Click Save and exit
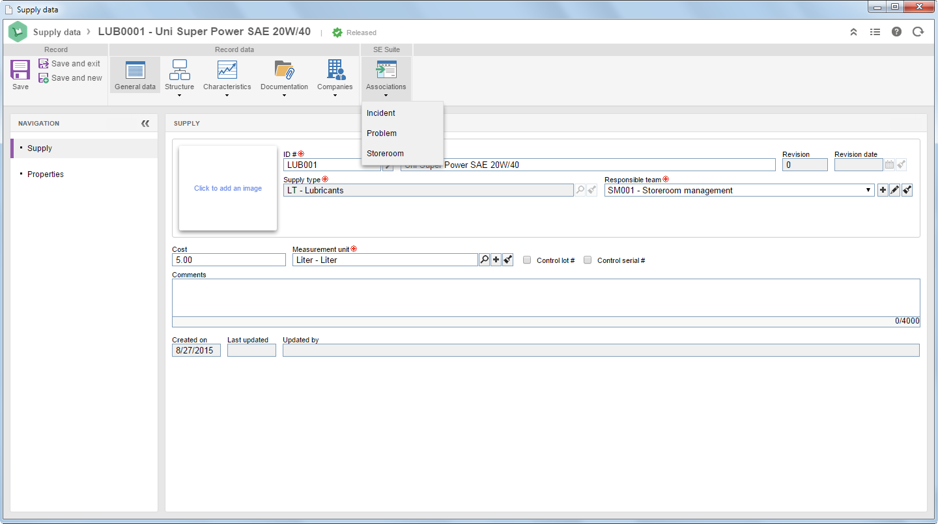 pyautogui.click(x=70, y=64)
